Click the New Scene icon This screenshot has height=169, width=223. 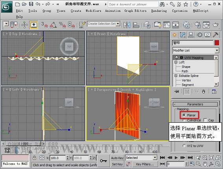[17, 4]
